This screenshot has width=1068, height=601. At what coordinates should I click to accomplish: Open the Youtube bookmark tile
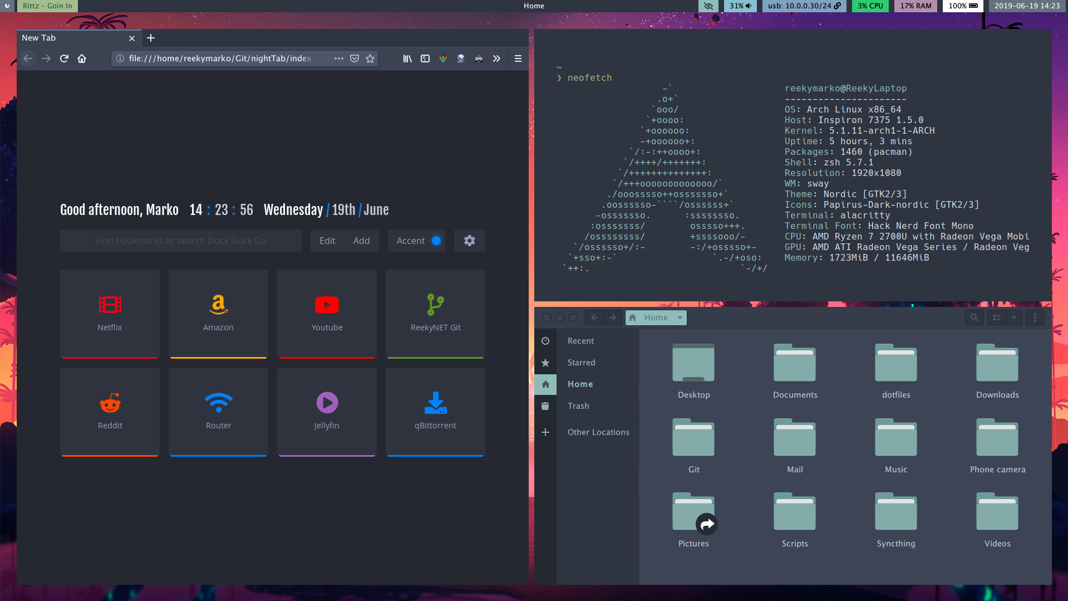pyautogui.click(x=327, y=314)
